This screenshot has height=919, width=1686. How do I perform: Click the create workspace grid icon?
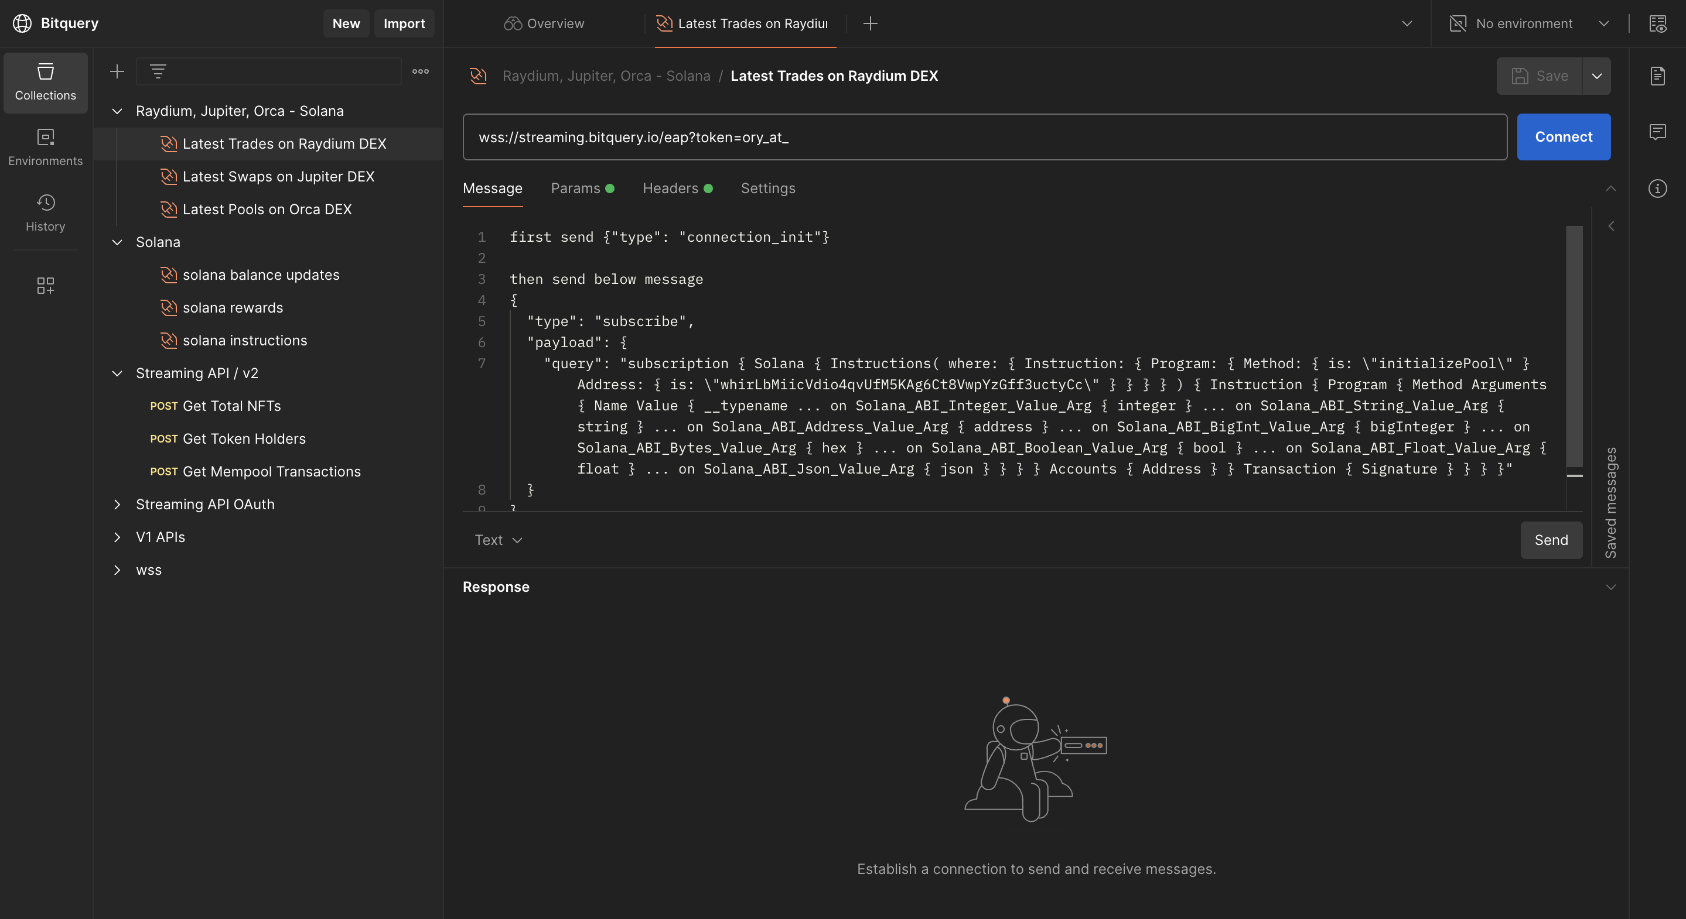pos(45,286)
